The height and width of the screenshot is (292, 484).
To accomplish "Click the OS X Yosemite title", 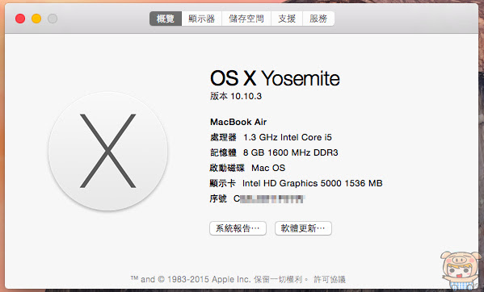I will [275, 78].
